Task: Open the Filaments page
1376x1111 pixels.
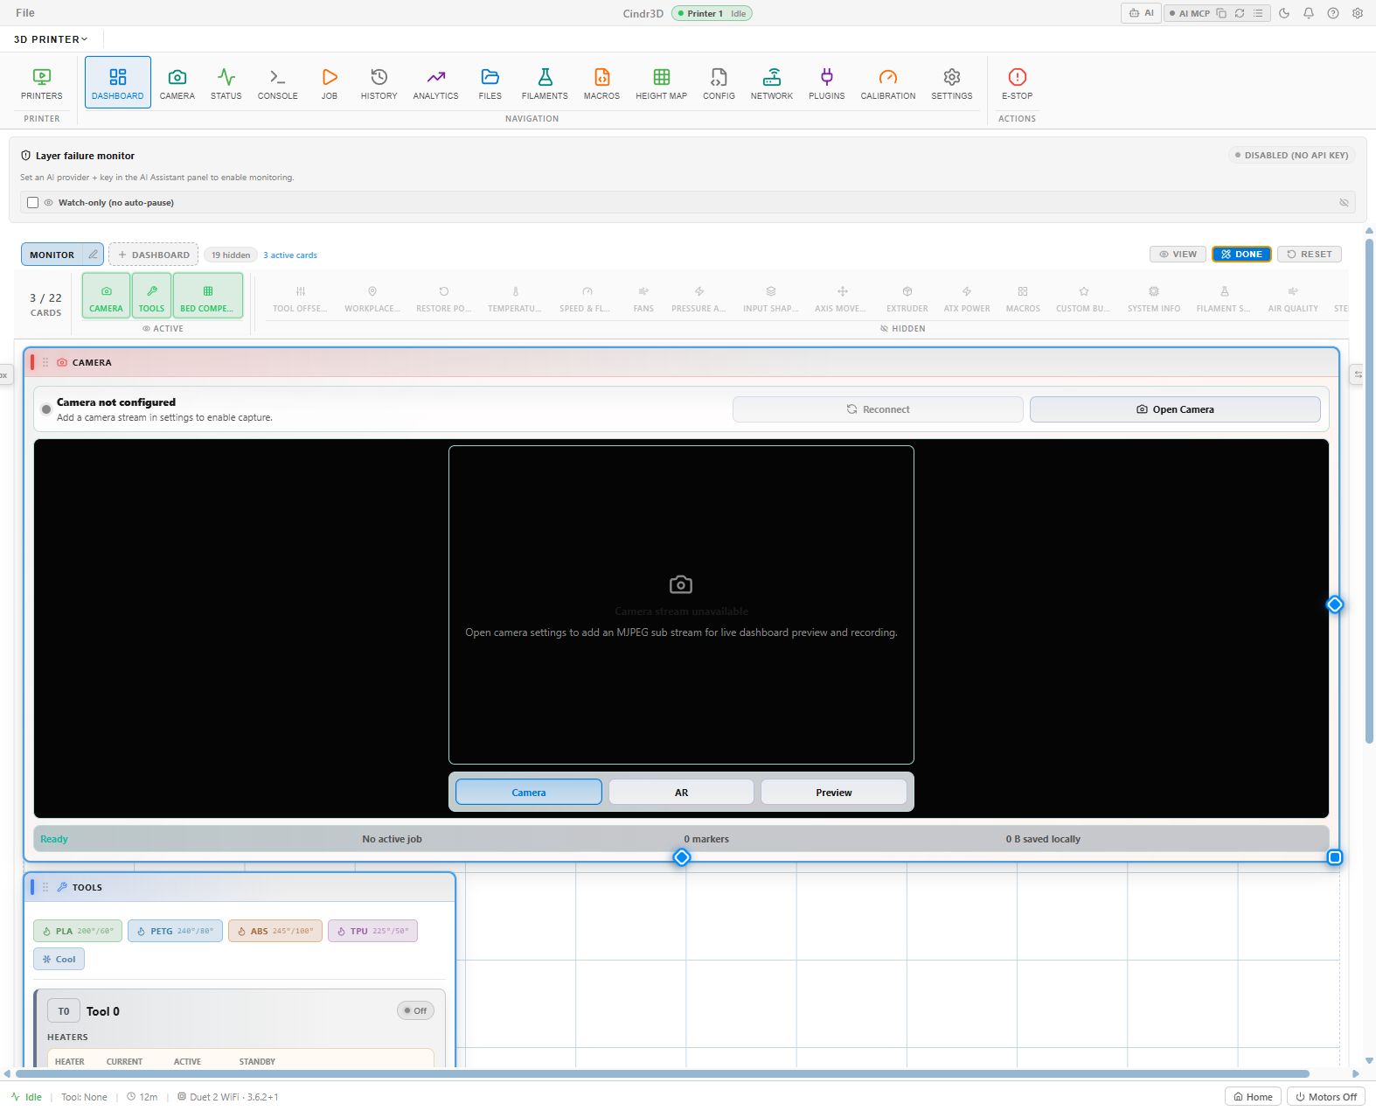Action: point(545,83)
